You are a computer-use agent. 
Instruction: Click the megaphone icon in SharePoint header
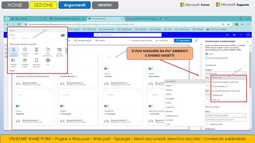pos(227,35)
